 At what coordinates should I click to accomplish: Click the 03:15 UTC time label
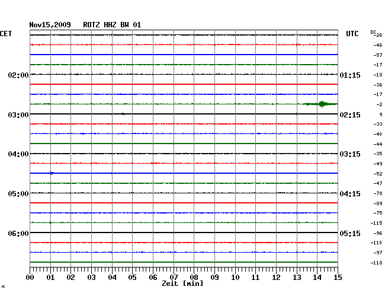[350, 154]
